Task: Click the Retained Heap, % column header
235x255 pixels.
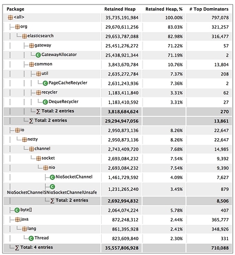Action: click(164, 9)
